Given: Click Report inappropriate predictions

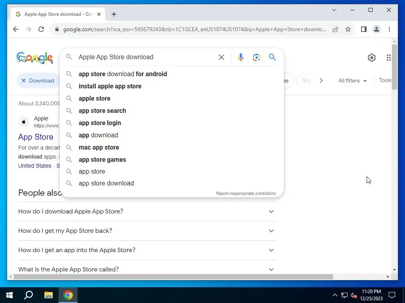Looking at the screenshot, I should pos(246,193).
